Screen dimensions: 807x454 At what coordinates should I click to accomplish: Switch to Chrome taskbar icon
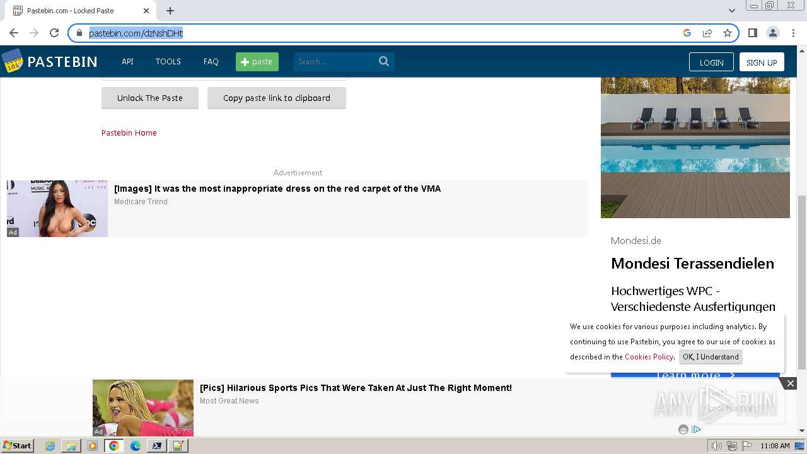click(x=114, y=446)
